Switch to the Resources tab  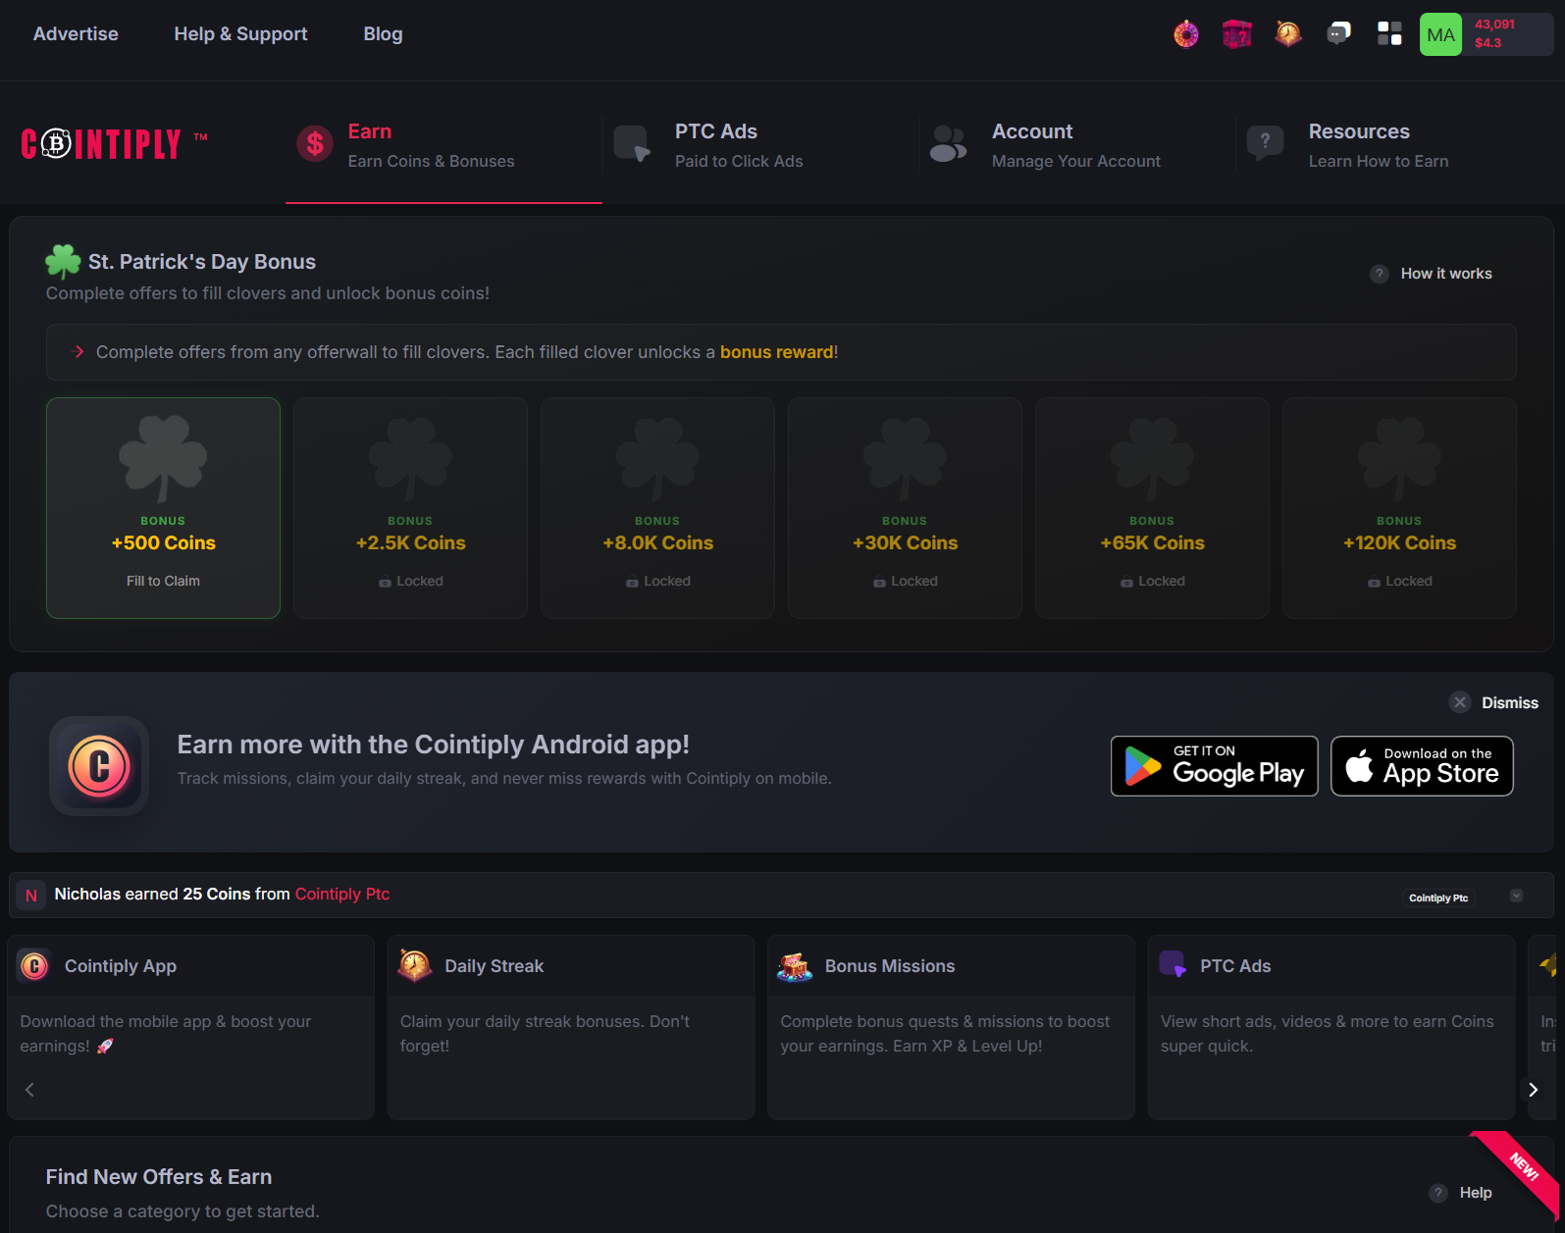(x=1394, y=145)
